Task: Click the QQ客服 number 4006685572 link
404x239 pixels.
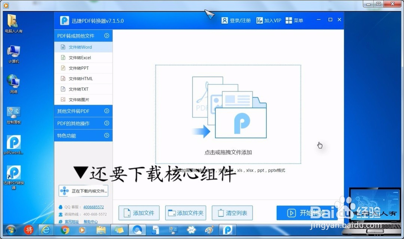Action: [x=94, y=207]
